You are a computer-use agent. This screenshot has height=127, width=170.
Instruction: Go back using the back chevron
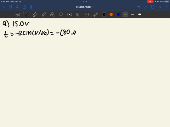pos(3,7)
